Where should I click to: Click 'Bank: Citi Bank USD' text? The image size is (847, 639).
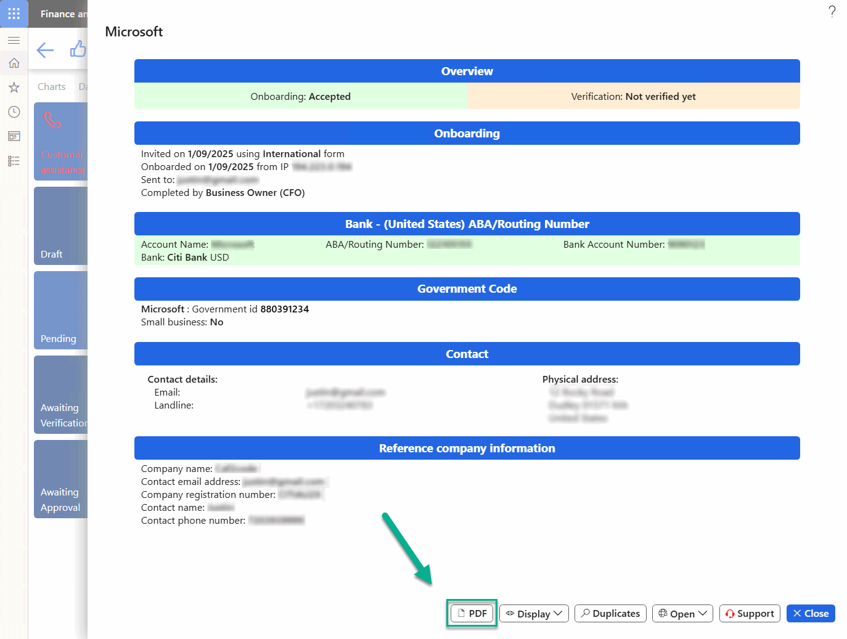coord(185,258)
